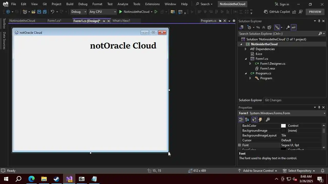The width and height of the screenshot is (328, 184).
Task: Click Select Repository in status bar
Action: tap(299, 171)
